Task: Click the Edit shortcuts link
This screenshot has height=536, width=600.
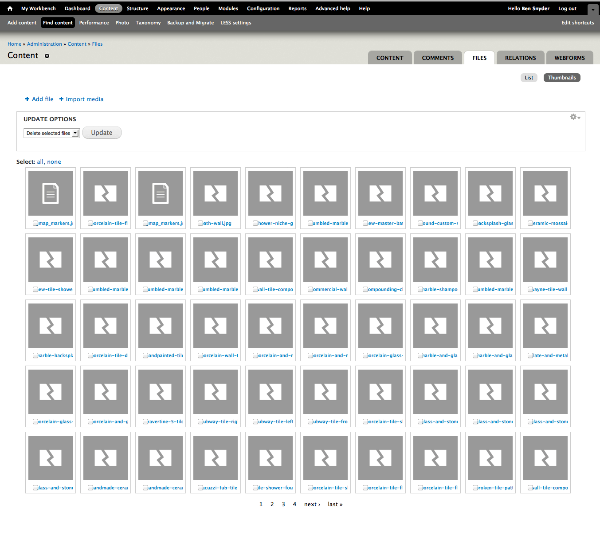Action: [577, 23]
